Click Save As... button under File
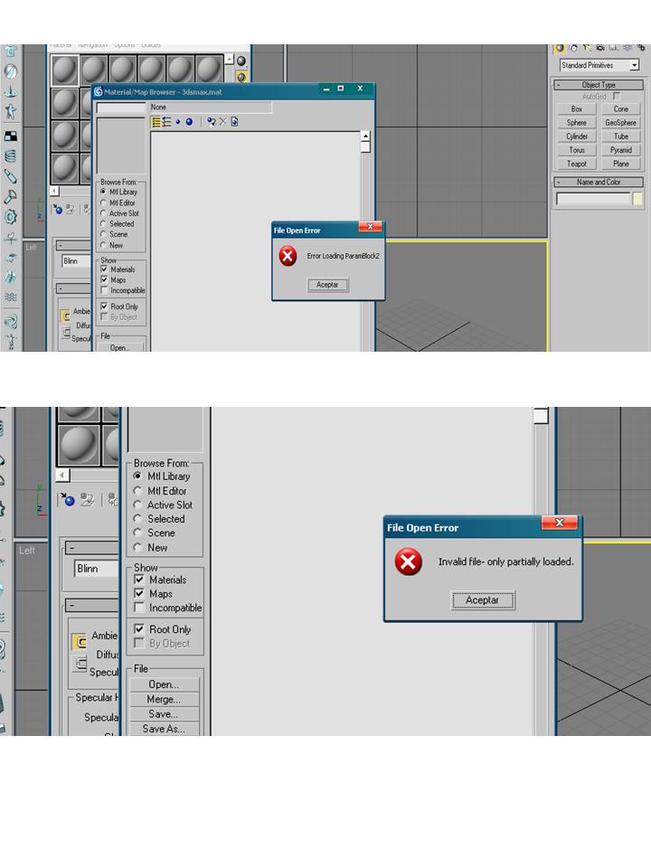Screen dimensions: 651x868 coord(164,729)
